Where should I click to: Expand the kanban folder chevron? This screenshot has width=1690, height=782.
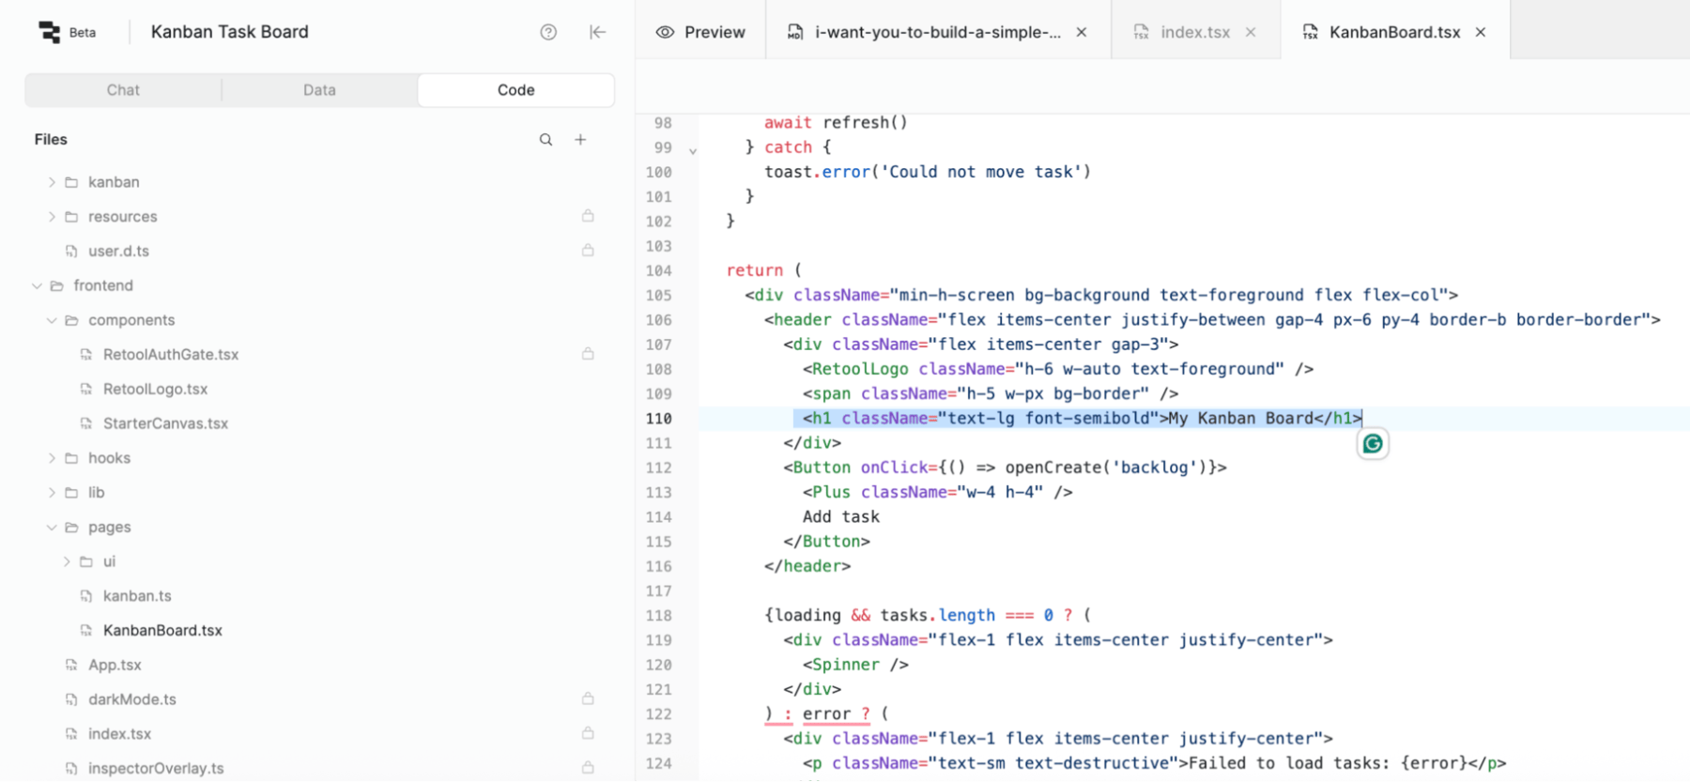point(52,182)
